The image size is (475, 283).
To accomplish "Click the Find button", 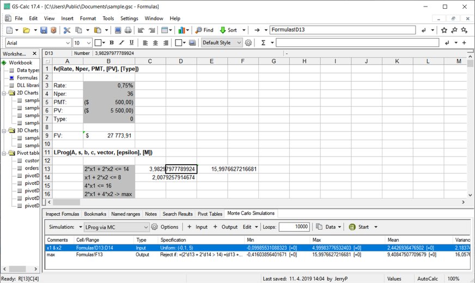I will coord(204,31).
